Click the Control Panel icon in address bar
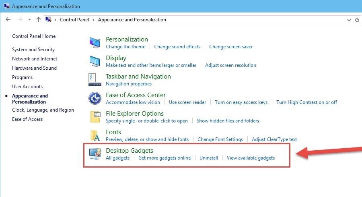 [x=48, y=20]
